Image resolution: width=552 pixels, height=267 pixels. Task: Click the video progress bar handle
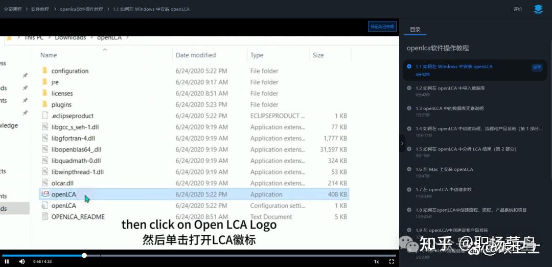coord(84,255)
